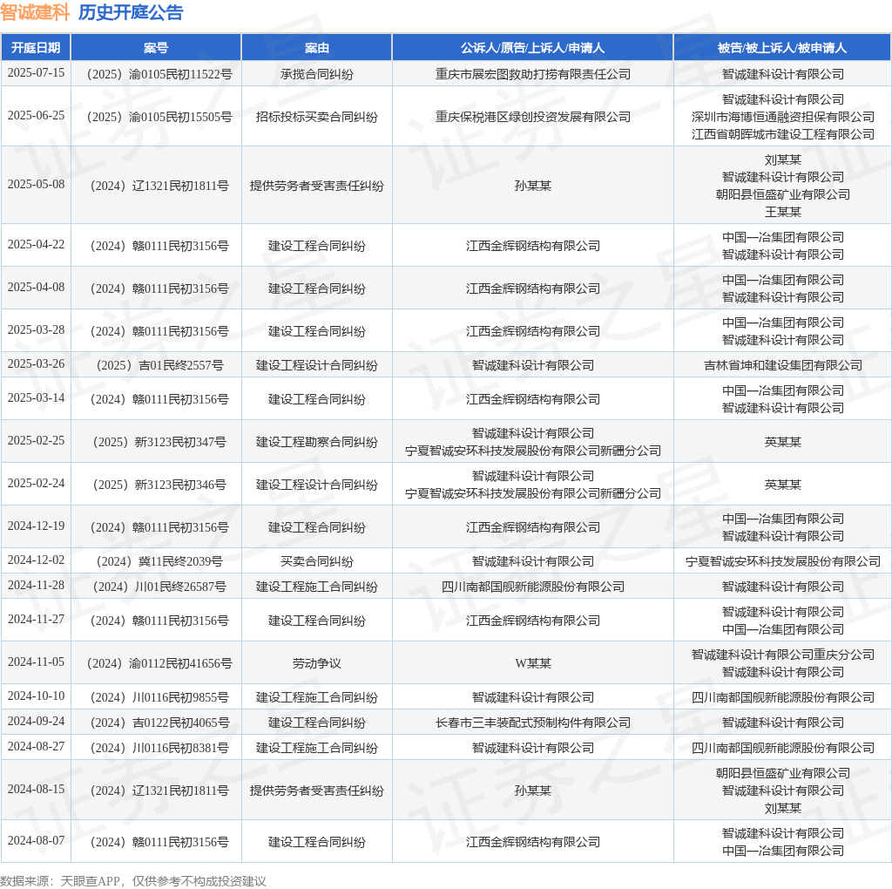892x889 pixels.
Task: Click defendant 深圳市海博恒通融资担保有限公司
Action: 783,117
